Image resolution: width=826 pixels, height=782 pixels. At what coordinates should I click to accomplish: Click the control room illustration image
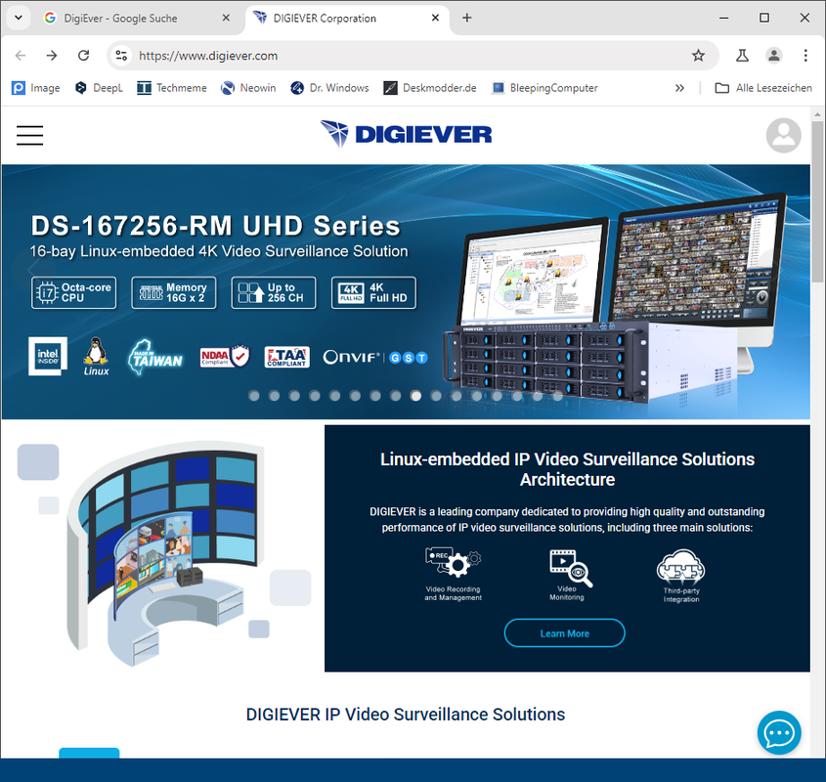pyautogui.click(x=163, y=553)
